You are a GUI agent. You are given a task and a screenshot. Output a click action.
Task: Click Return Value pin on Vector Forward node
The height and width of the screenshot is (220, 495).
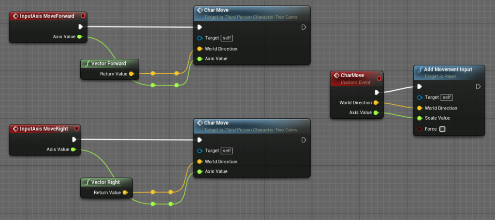pos(131,74)
